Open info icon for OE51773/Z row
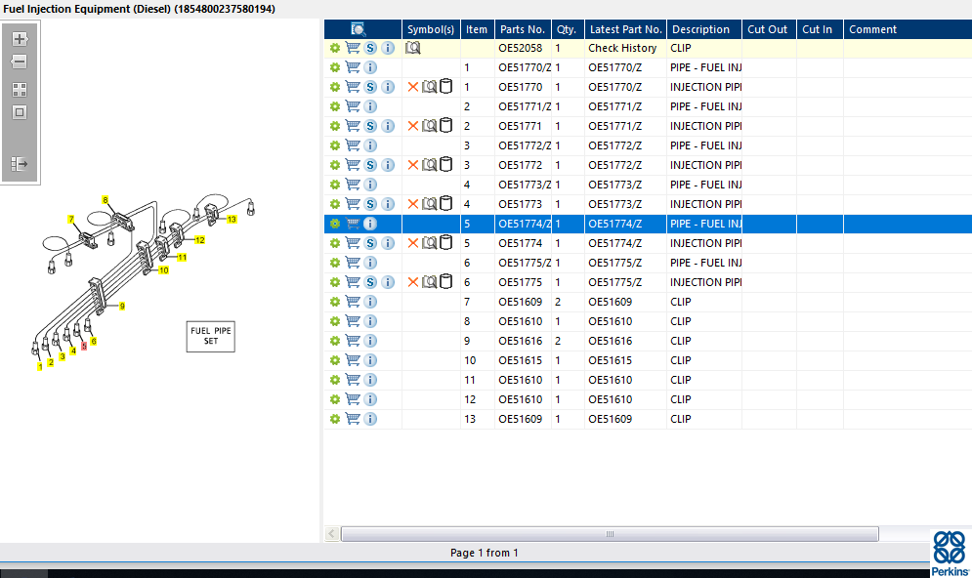 (x=370, y=185)
